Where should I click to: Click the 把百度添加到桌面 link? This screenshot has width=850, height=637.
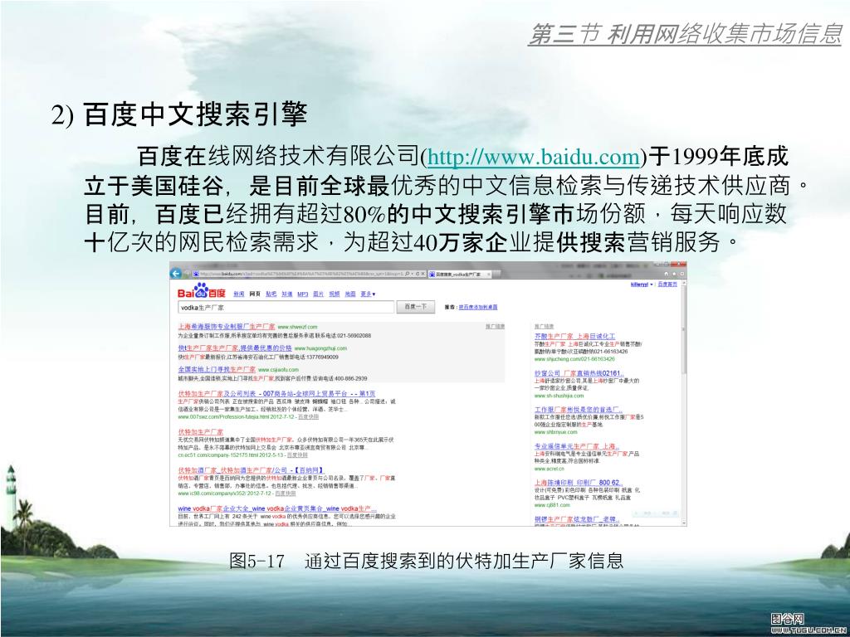coord(477,307)
